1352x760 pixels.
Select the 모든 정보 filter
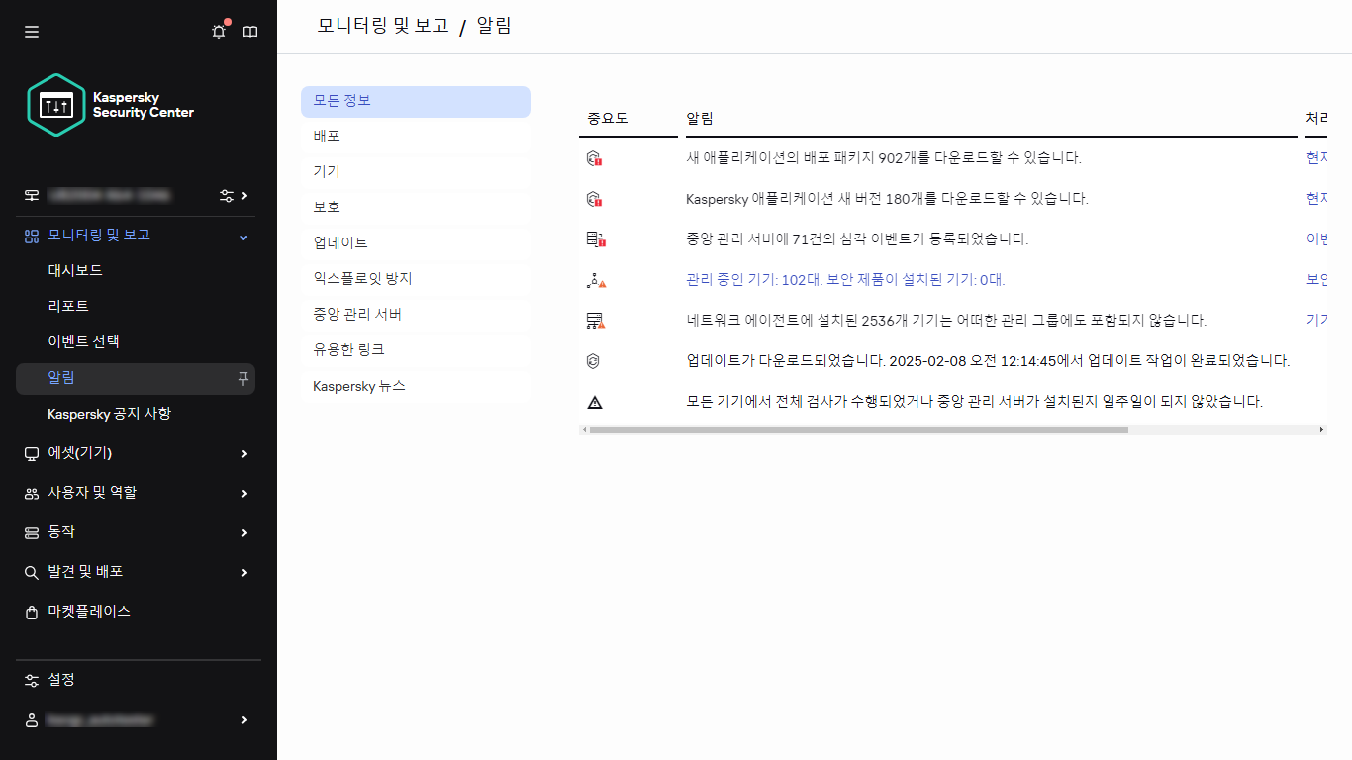pyautogui.click(x=415, y=101)
